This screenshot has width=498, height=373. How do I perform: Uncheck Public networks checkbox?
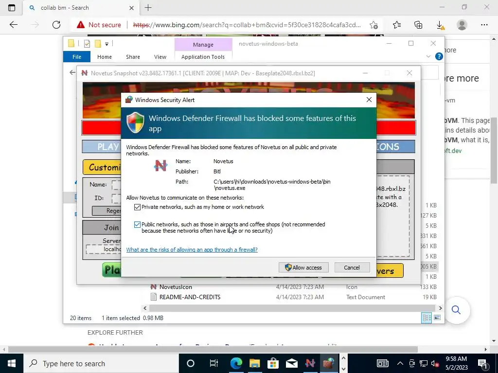137,224
